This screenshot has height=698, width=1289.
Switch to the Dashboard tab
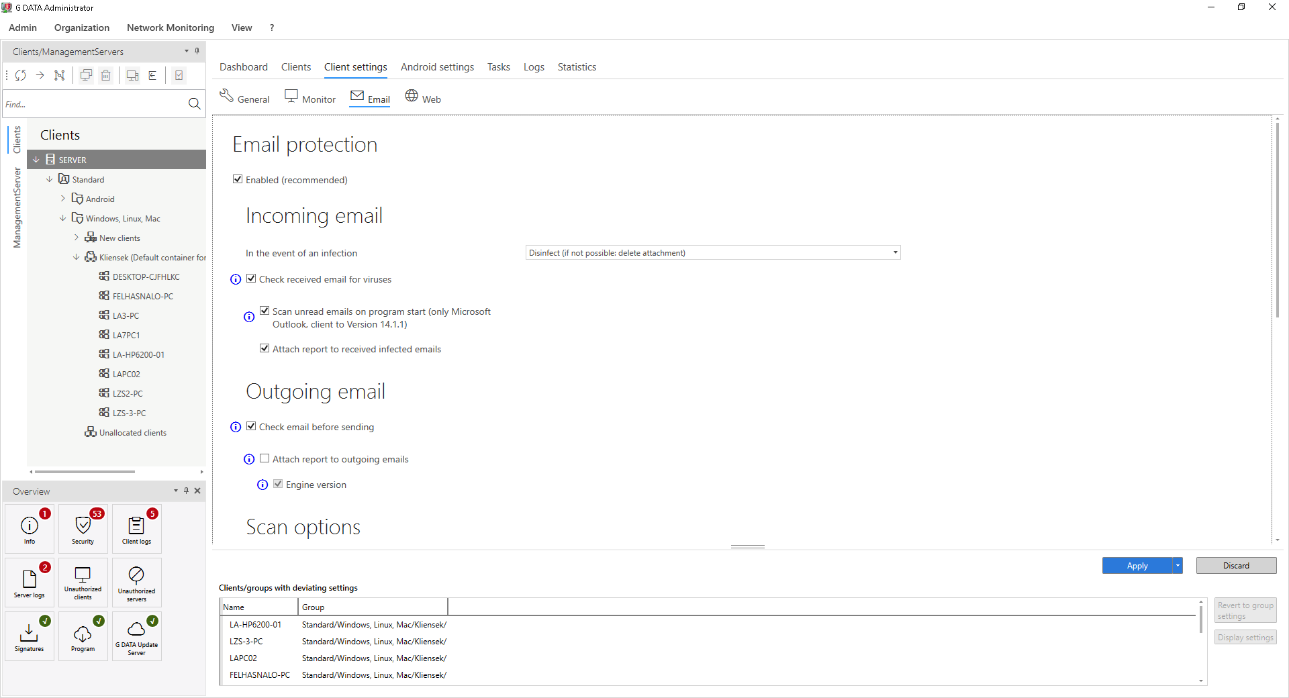tap(244, 67)
